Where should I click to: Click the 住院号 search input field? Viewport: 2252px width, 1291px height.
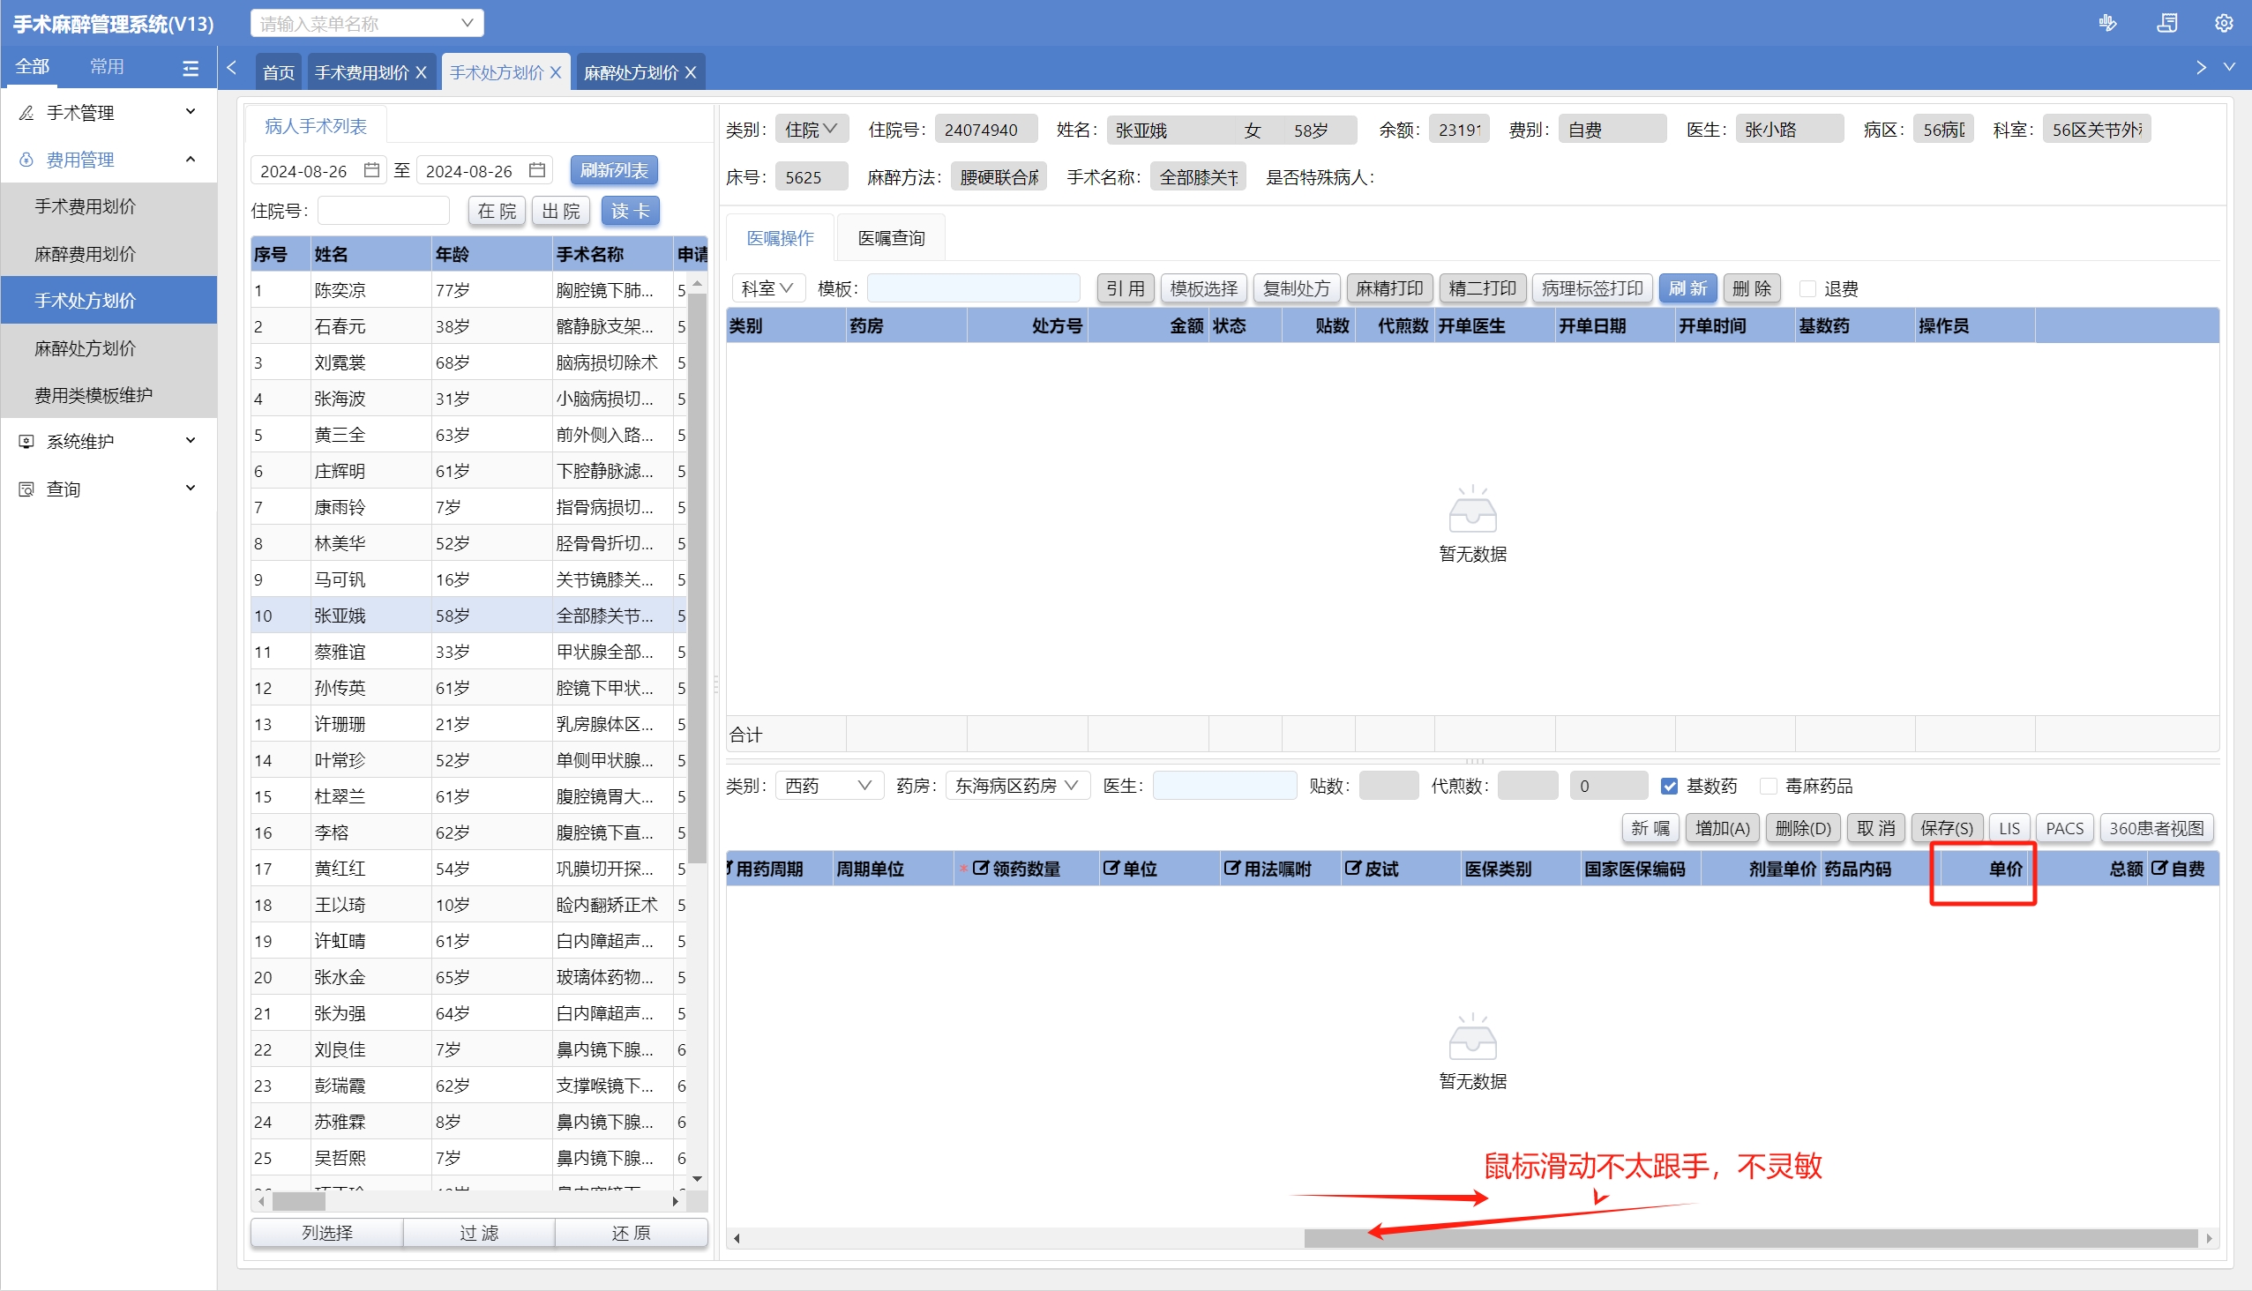click(383, 211)
